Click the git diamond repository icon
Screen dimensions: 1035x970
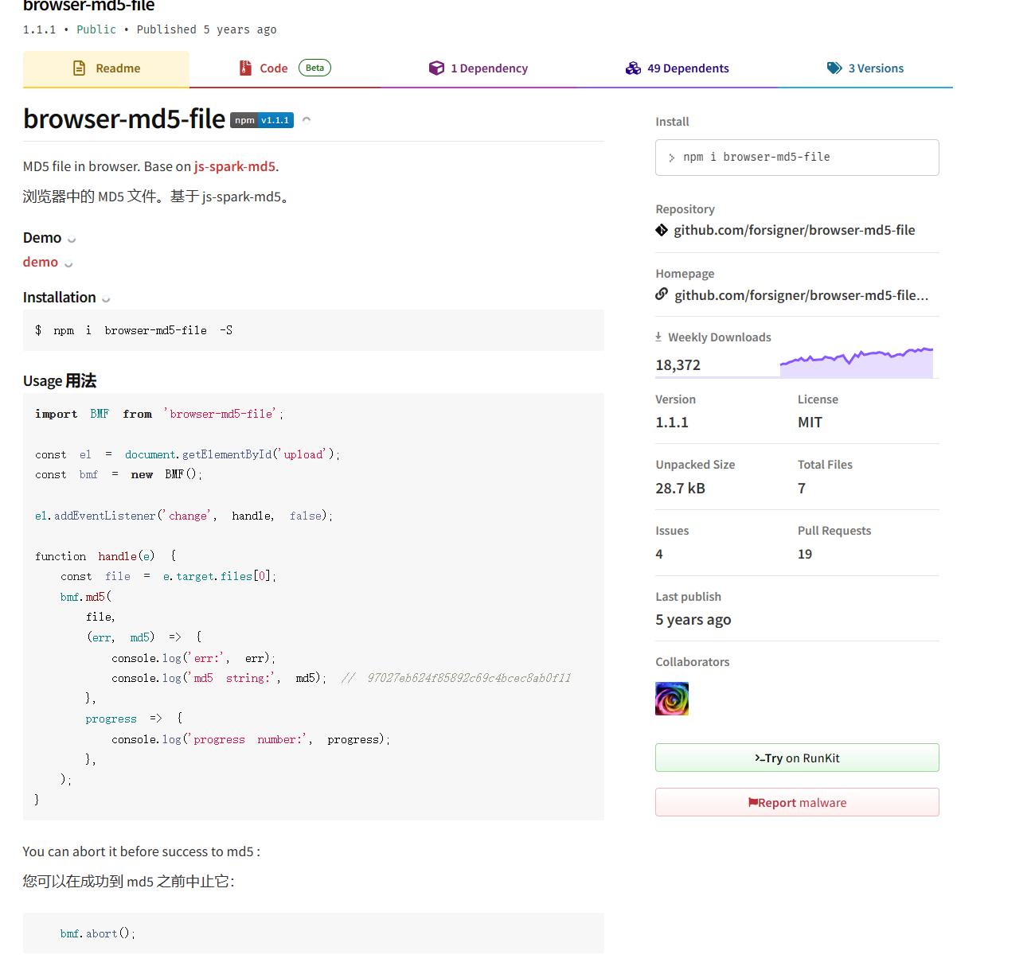tap(662, 230)
